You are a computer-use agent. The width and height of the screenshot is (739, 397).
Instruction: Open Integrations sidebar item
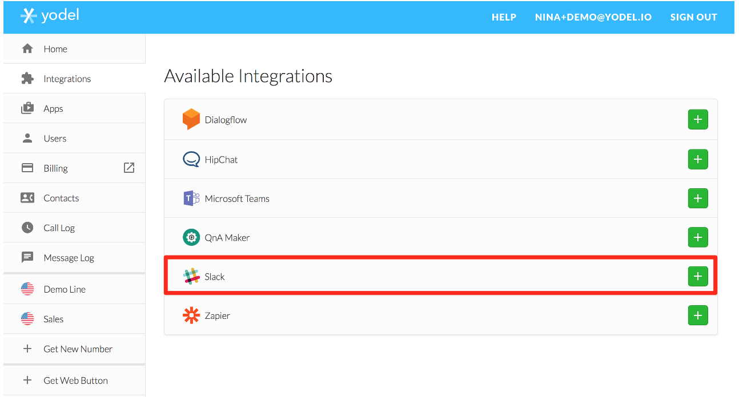click(74, 79)
